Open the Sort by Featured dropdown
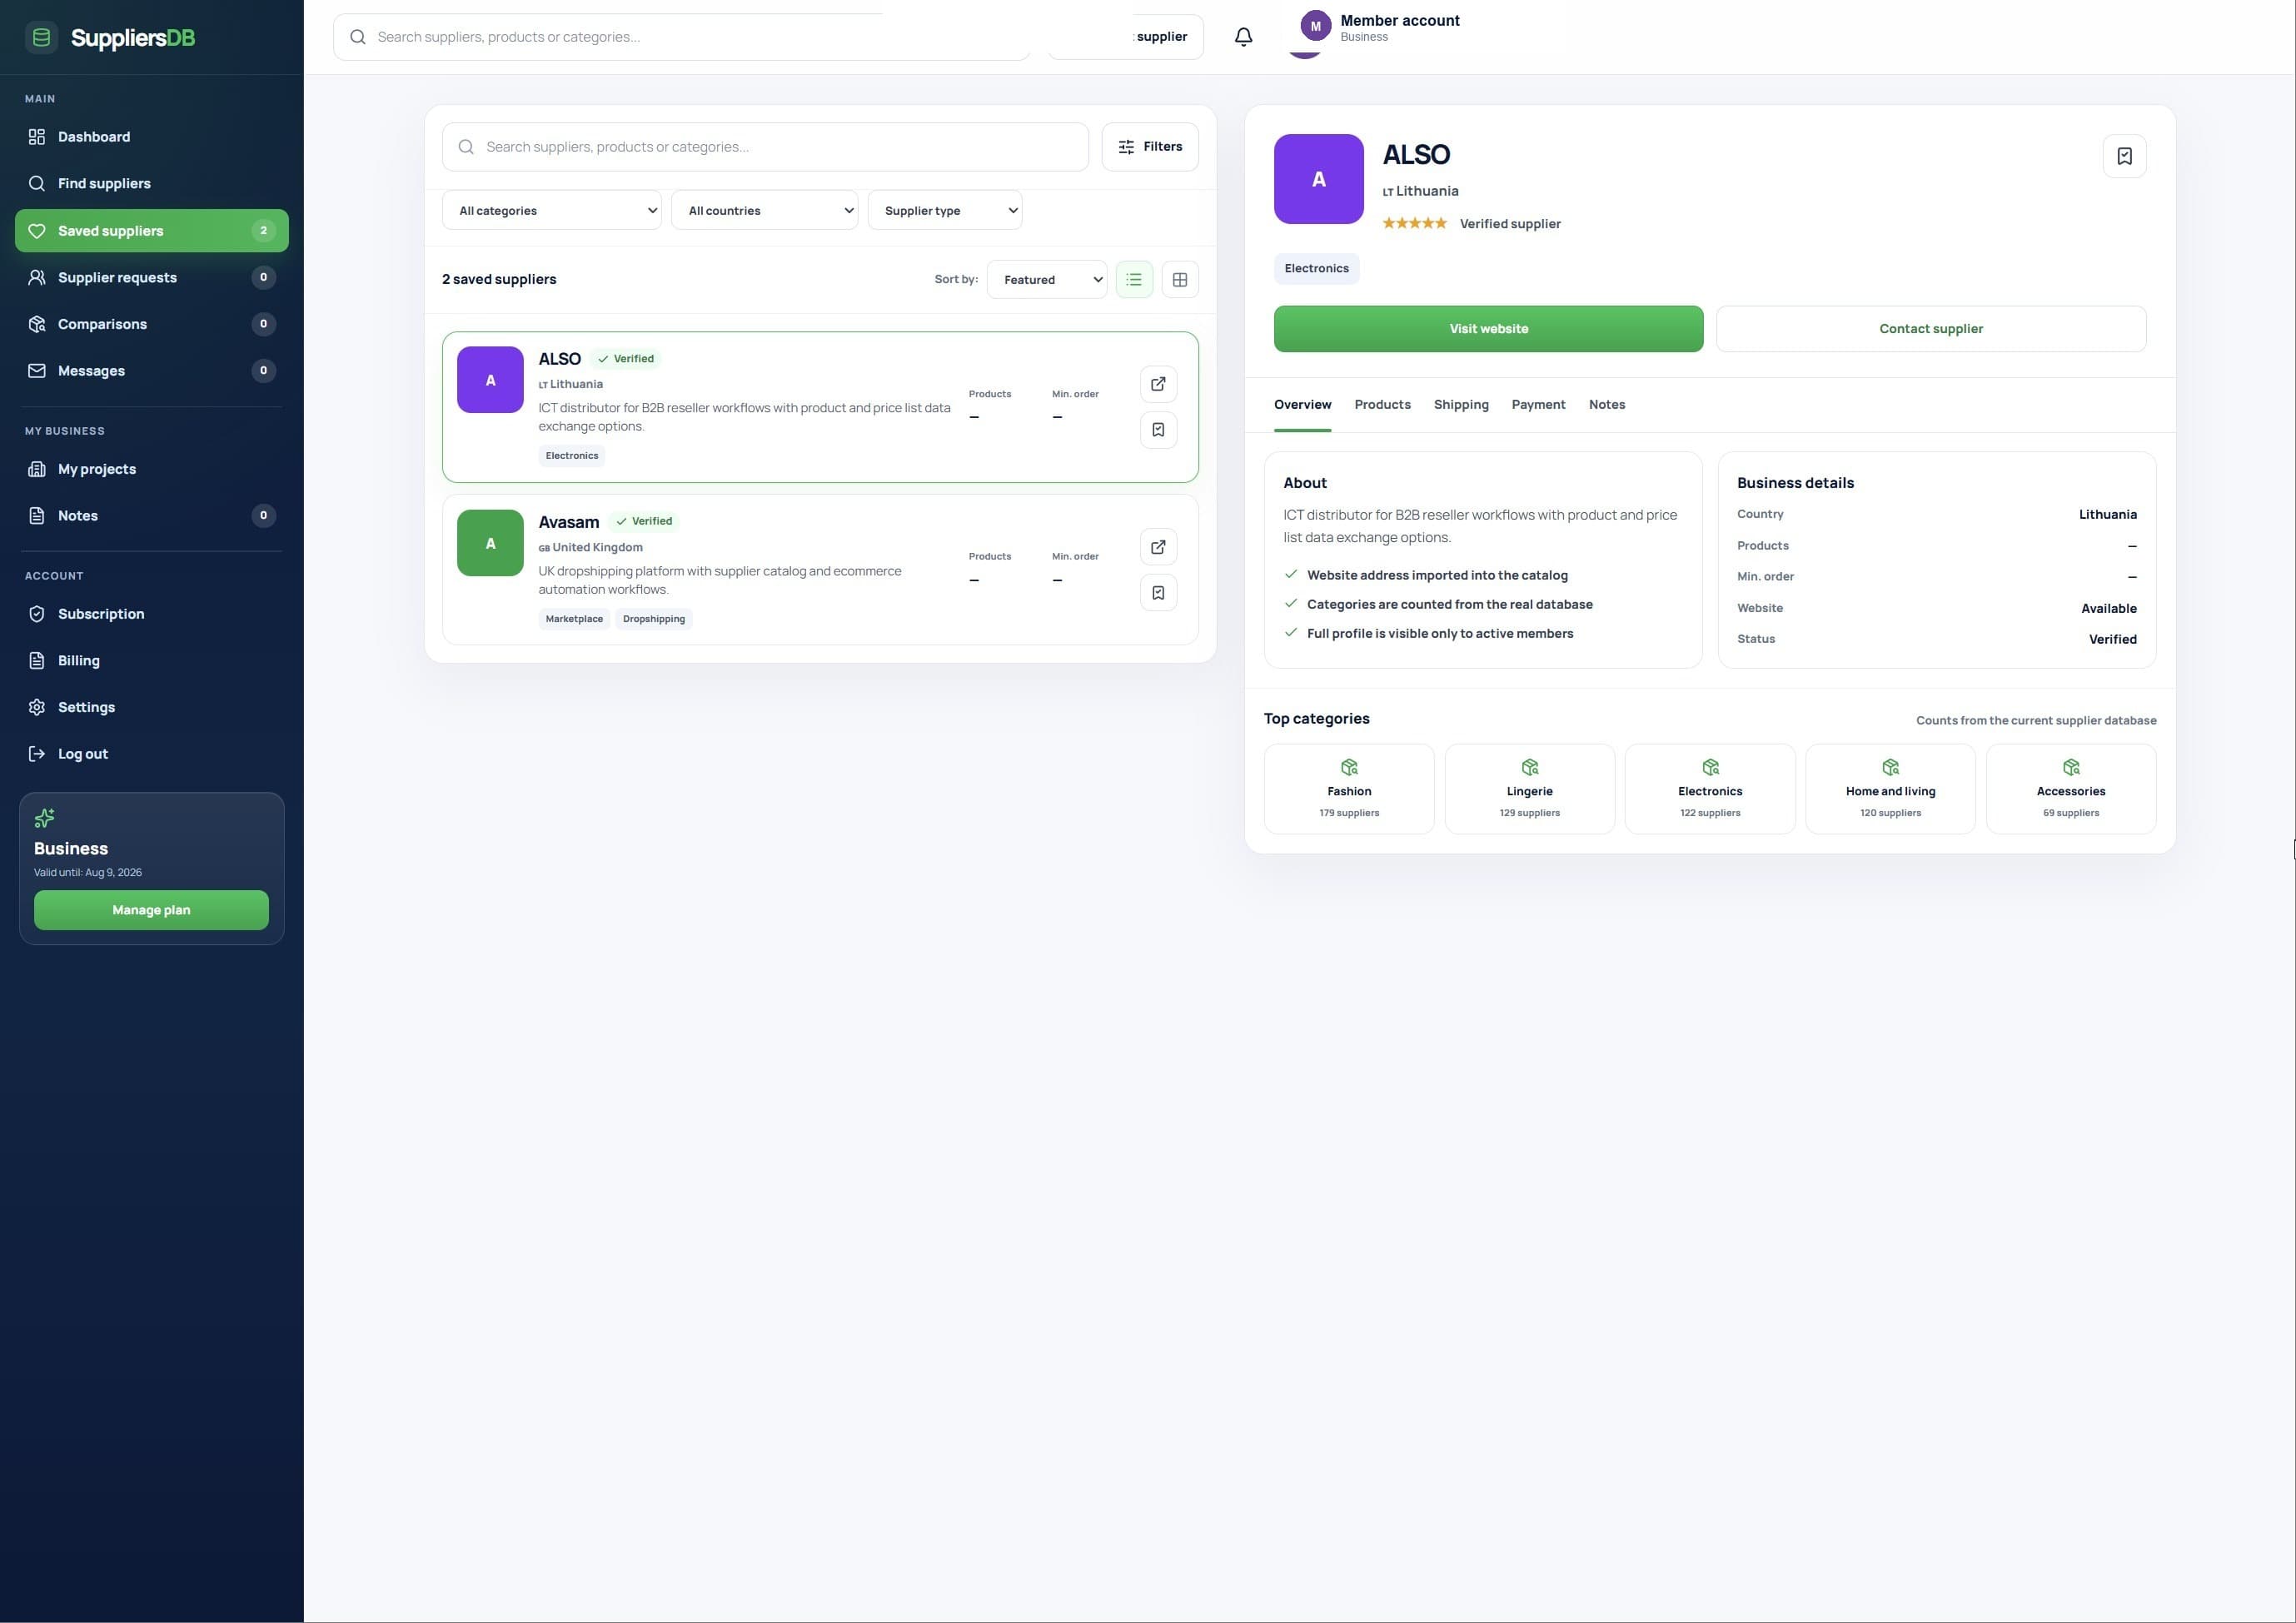 pyautogui.click(x=1047, y=280)
